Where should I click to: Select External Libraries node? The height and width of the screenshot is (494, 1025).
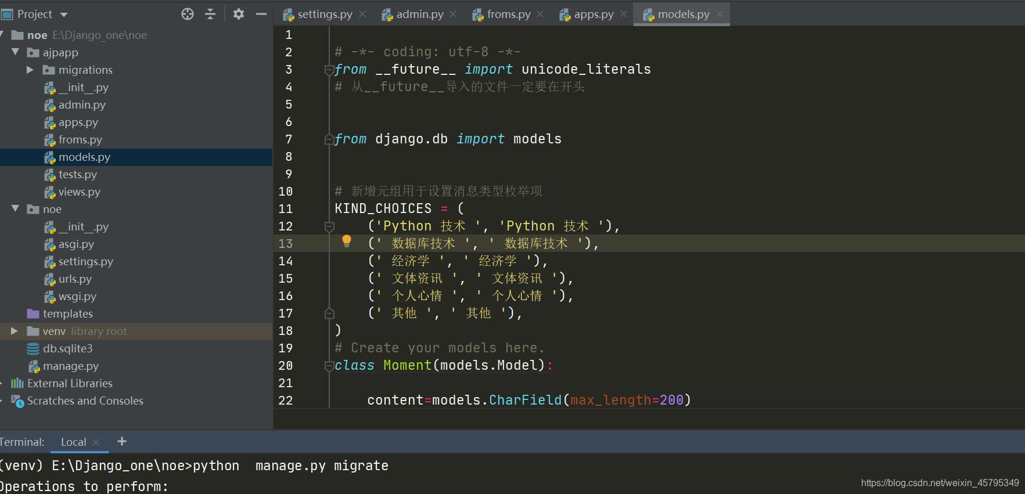(62, 383)
